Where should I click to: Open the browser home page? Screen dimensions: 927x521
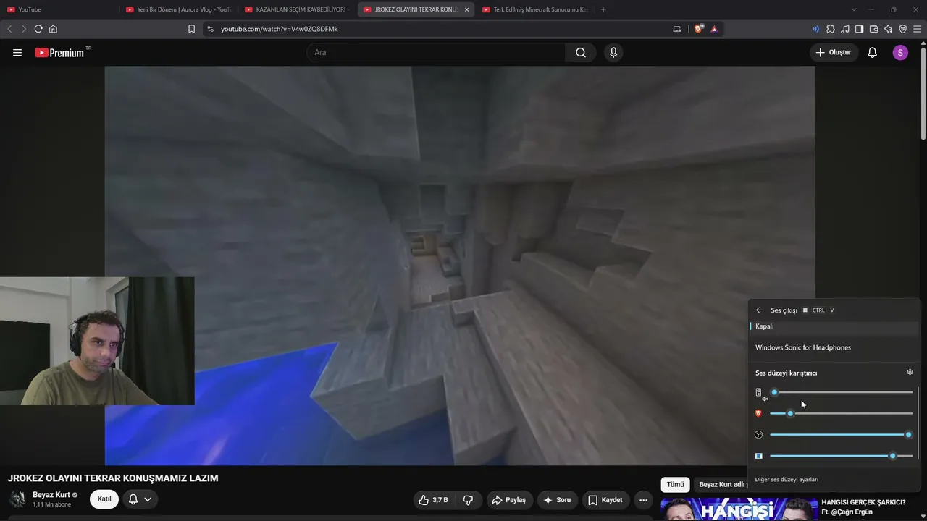(x=53, y=29)
